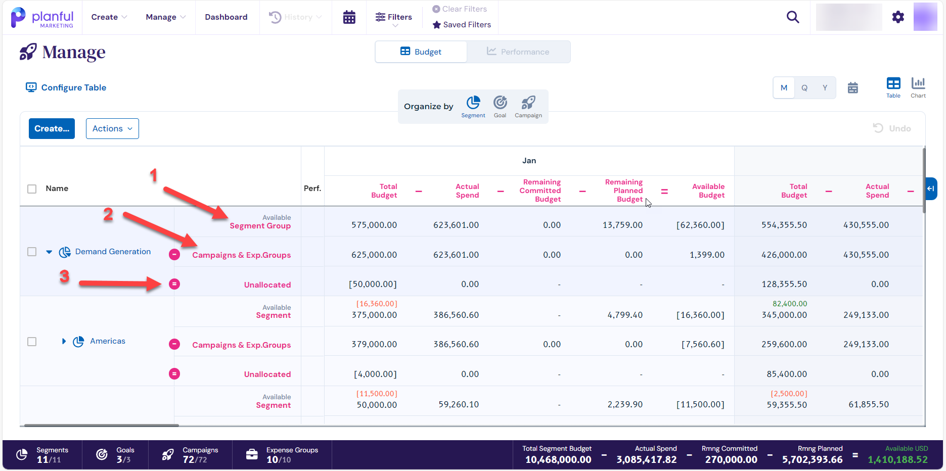
Task: Click the horizontal table scrollbar
Action: 101,426
